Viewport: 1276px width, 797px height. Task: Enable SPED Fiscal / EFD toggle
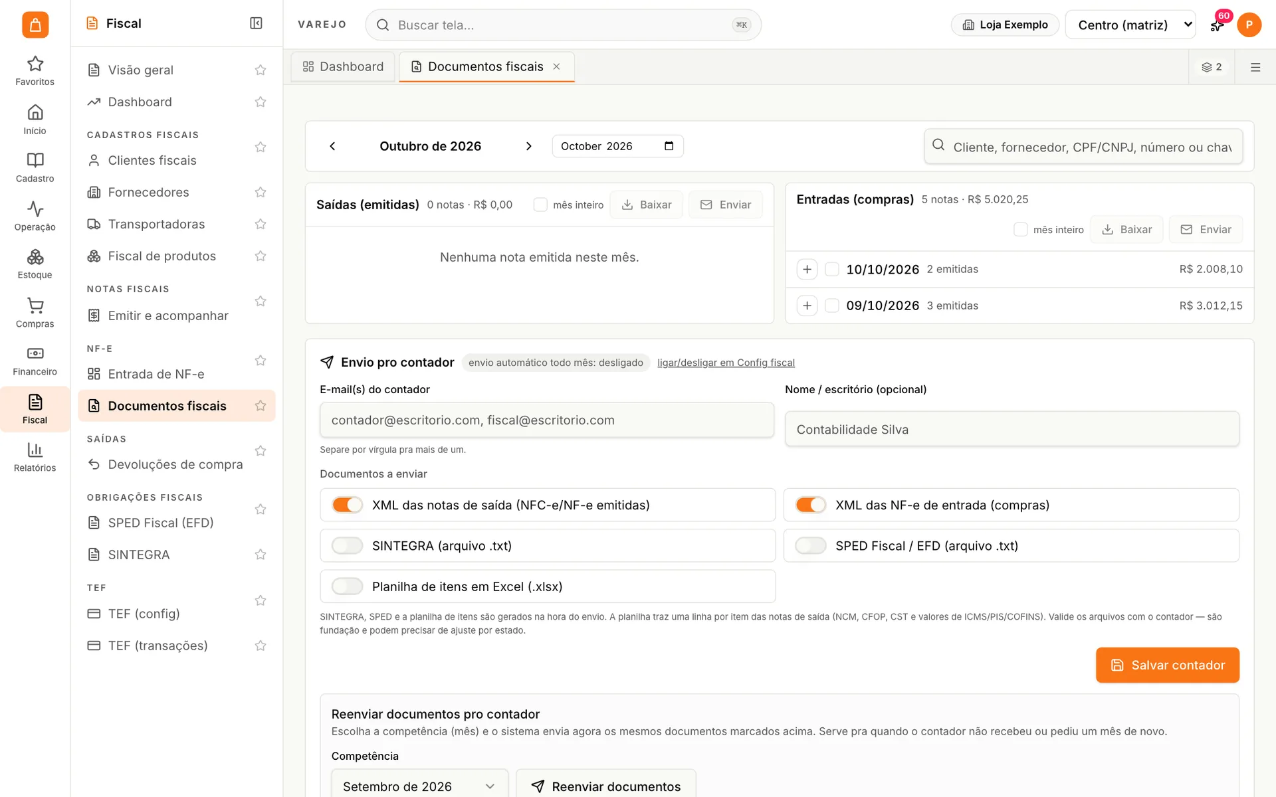pyautogui.click(x=810, y=545)
